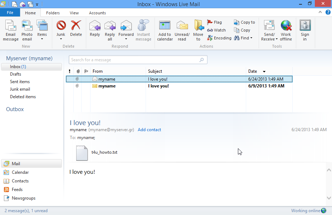The image size is (332, 215).
Task: Open the Junk email folder
Action: tap(20, 89)
